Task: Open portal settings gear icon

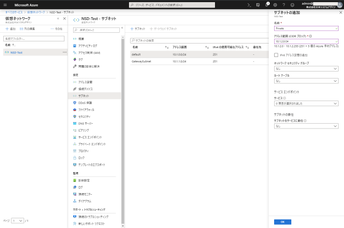Action: [275, 5]
